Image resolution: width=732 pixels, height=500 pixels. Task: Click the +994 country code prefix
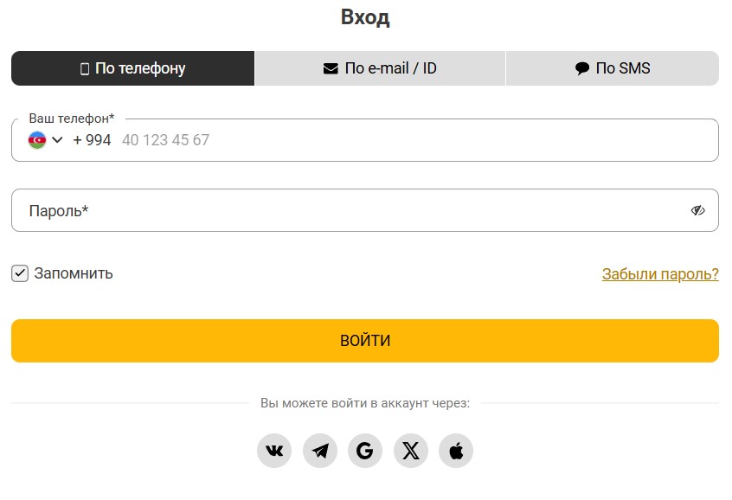click(x=92, y=140)
